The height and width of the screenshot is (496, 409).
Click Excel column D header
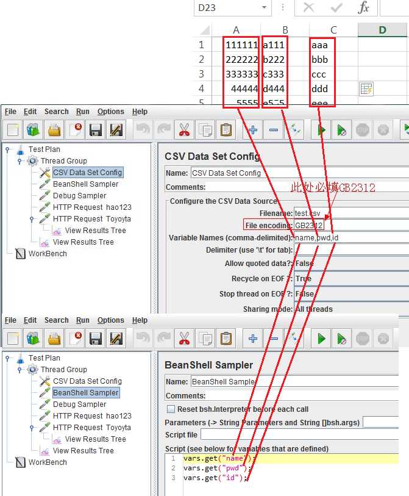coord(382,30)
